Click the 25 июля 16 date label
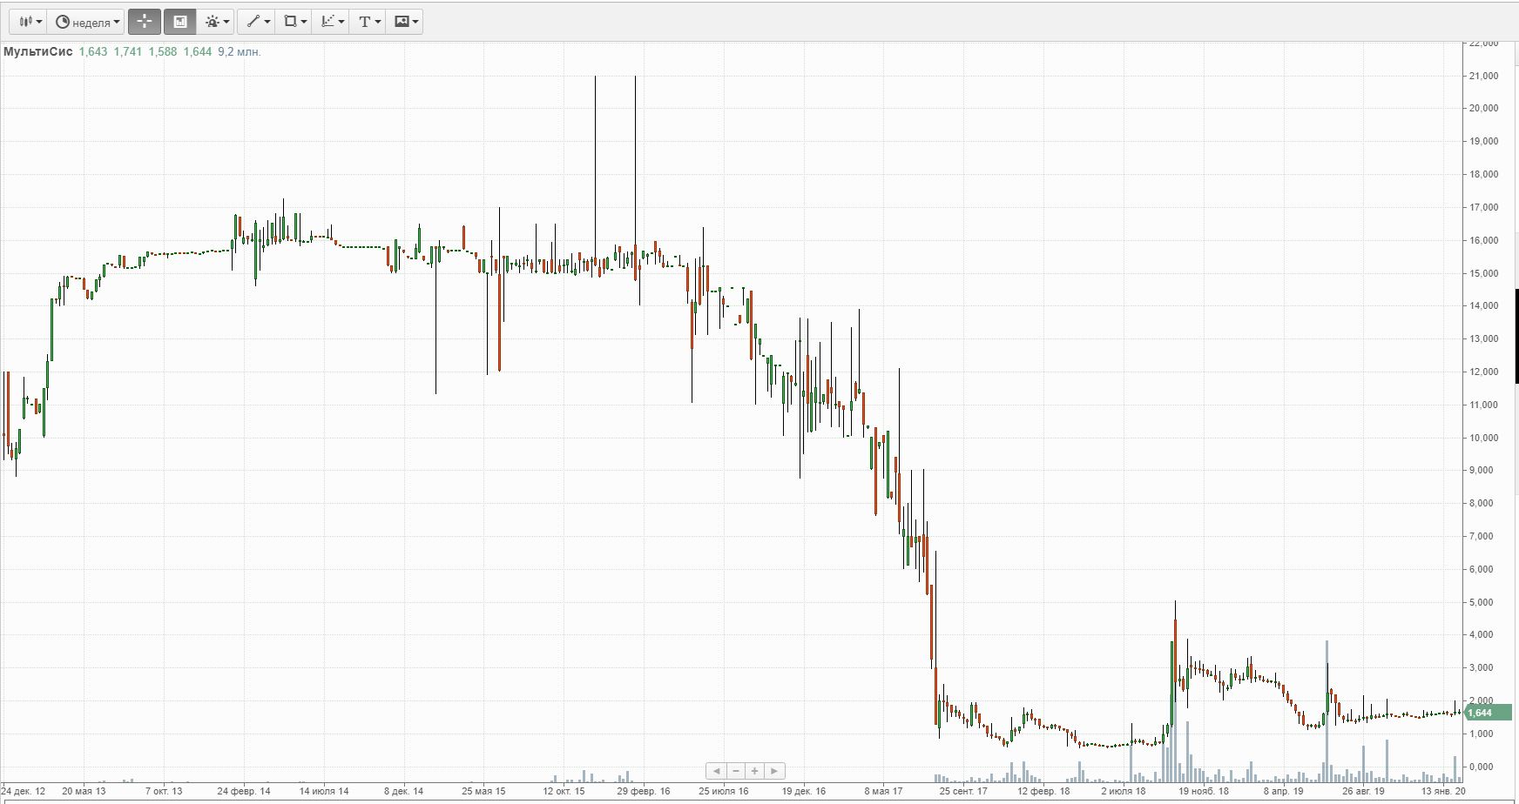The image size is (1519, 804). coord(723,791)
